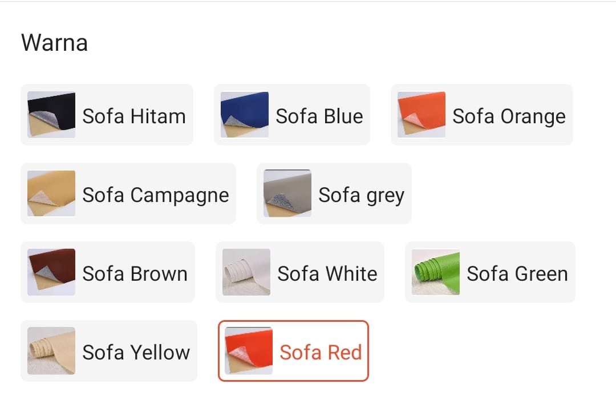The height and width of the screenshot is (400, 616).
Task: Pick the Sofa grey option text
Action: point(362,196)
